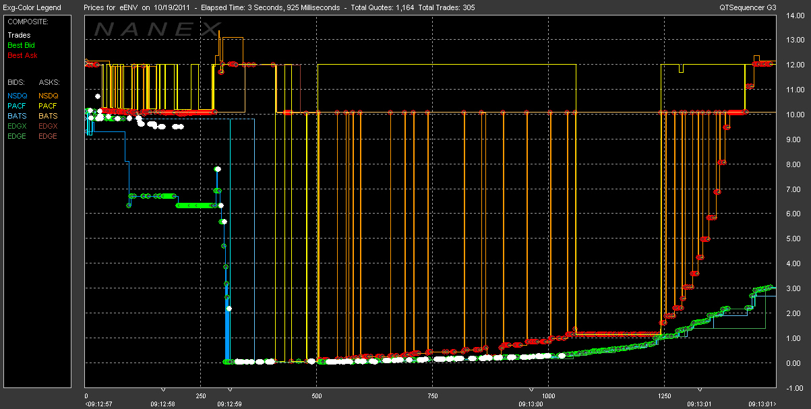
Task: Click EDGX in the BIDS column
Action: [18, 126]
